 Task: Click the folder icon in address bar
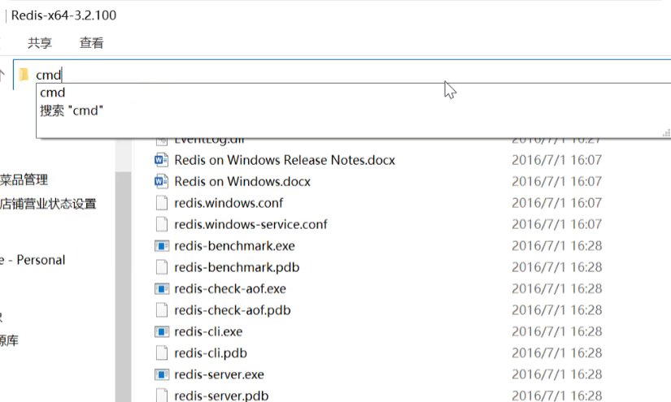(24, 75)
